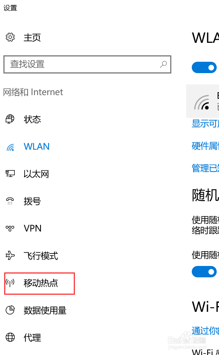This screenshot has height=355, width=219.
Task: Select the 状态 globe icon
Action: pos(10,119)
